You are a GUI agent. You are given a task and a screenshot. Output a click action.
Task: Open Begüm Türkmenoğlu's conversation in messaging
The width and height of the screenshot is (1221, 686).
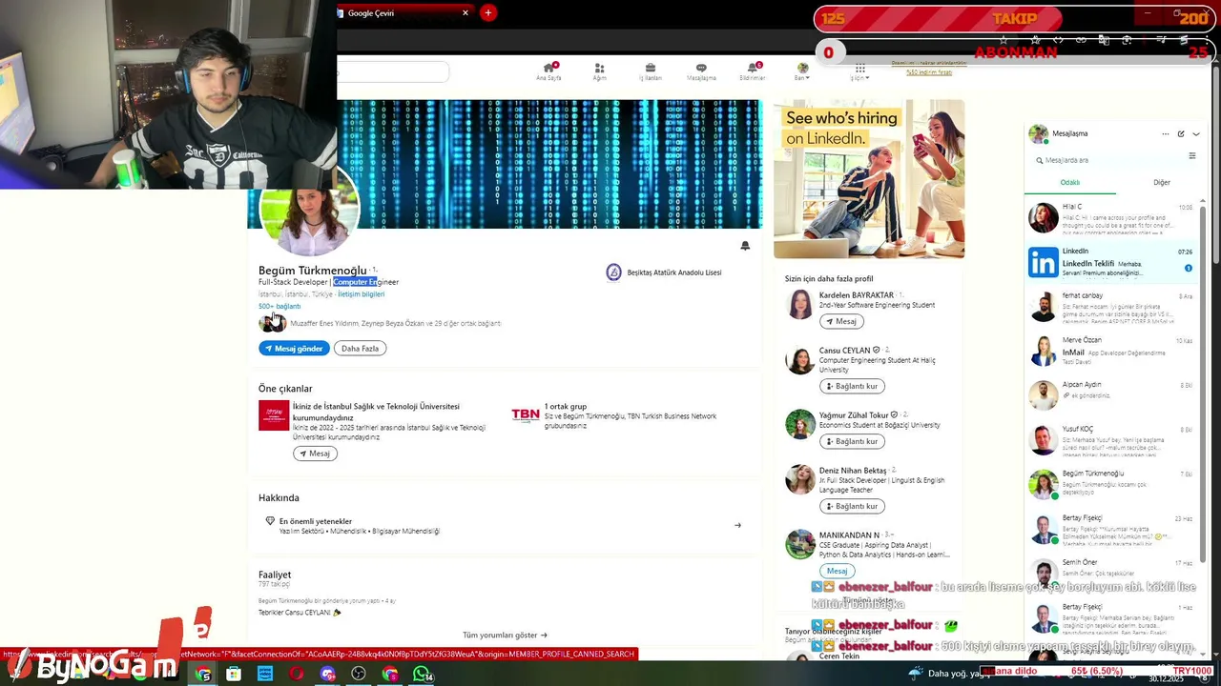tap(1111, 484)
